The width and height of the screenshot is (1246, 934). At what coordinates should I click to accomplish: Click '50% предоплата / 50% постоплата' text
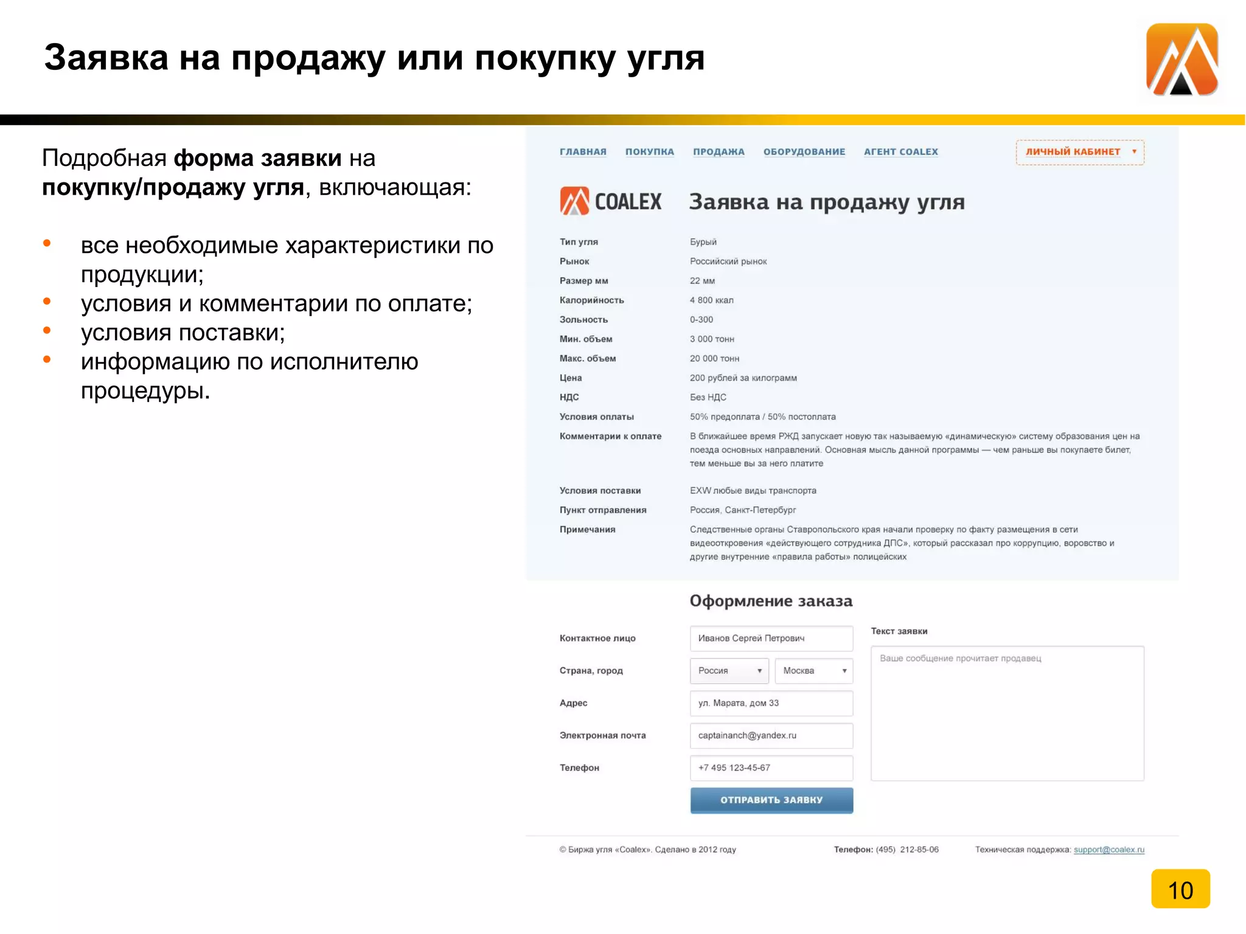763,417
